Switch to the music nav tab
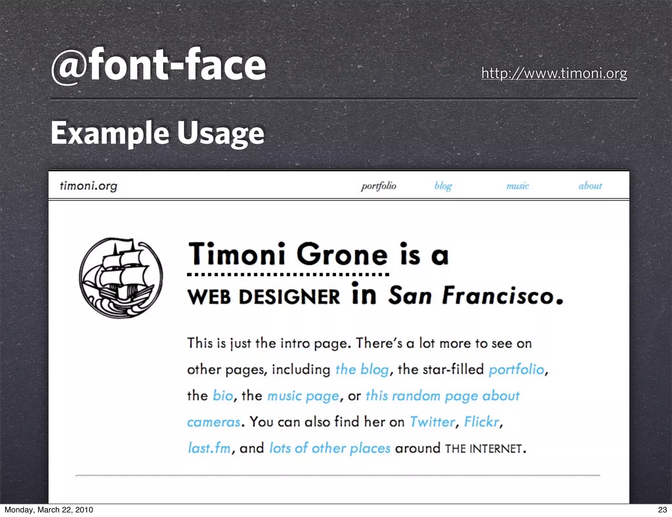 click(x=517, y=186)
